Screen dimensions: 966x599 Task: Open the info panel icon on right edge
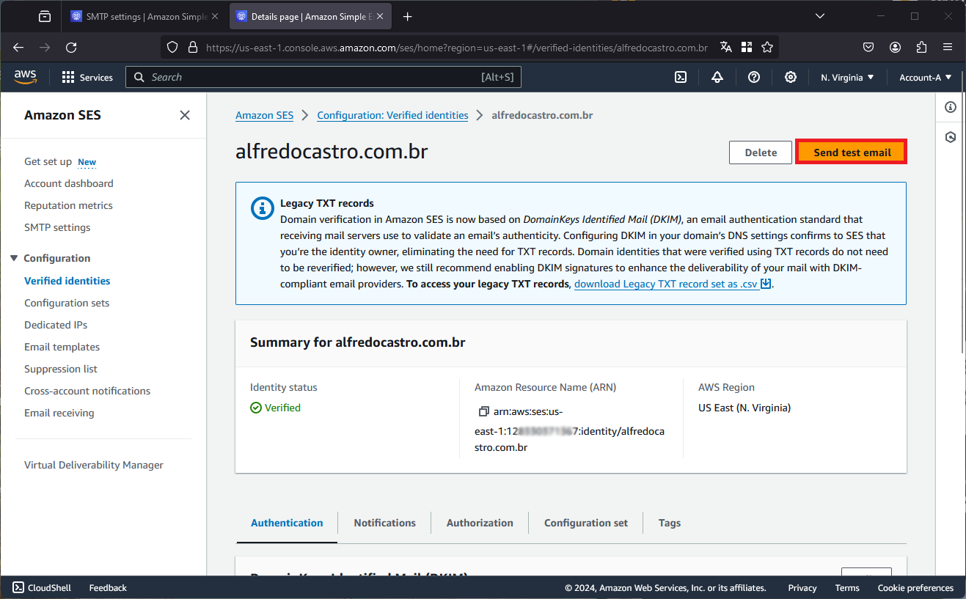click(x=951, y=107)
